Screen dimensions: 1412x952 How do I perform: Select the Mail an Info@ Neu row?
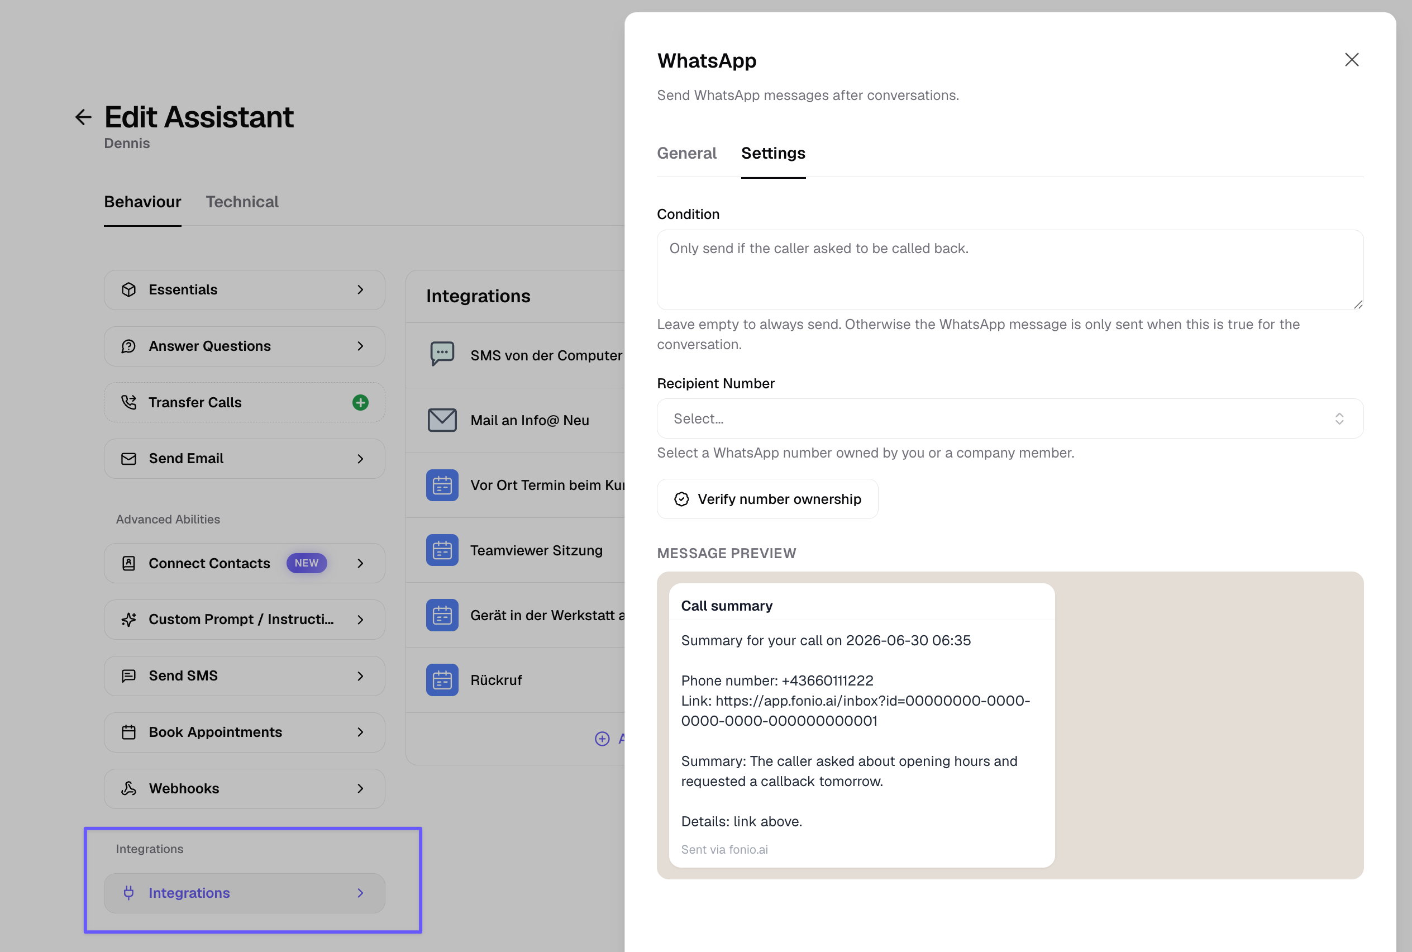pos(516,420)
